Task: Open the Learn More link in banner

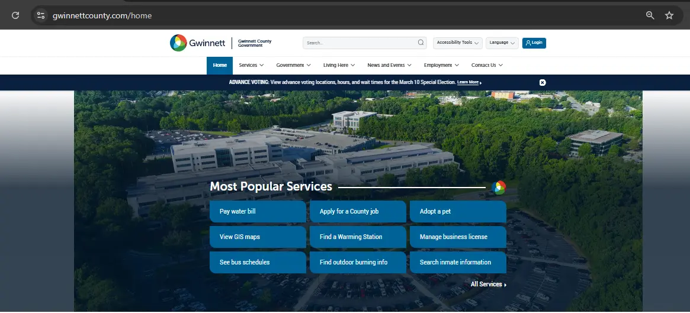Action: pyautogui.click(x=468, y=82)
